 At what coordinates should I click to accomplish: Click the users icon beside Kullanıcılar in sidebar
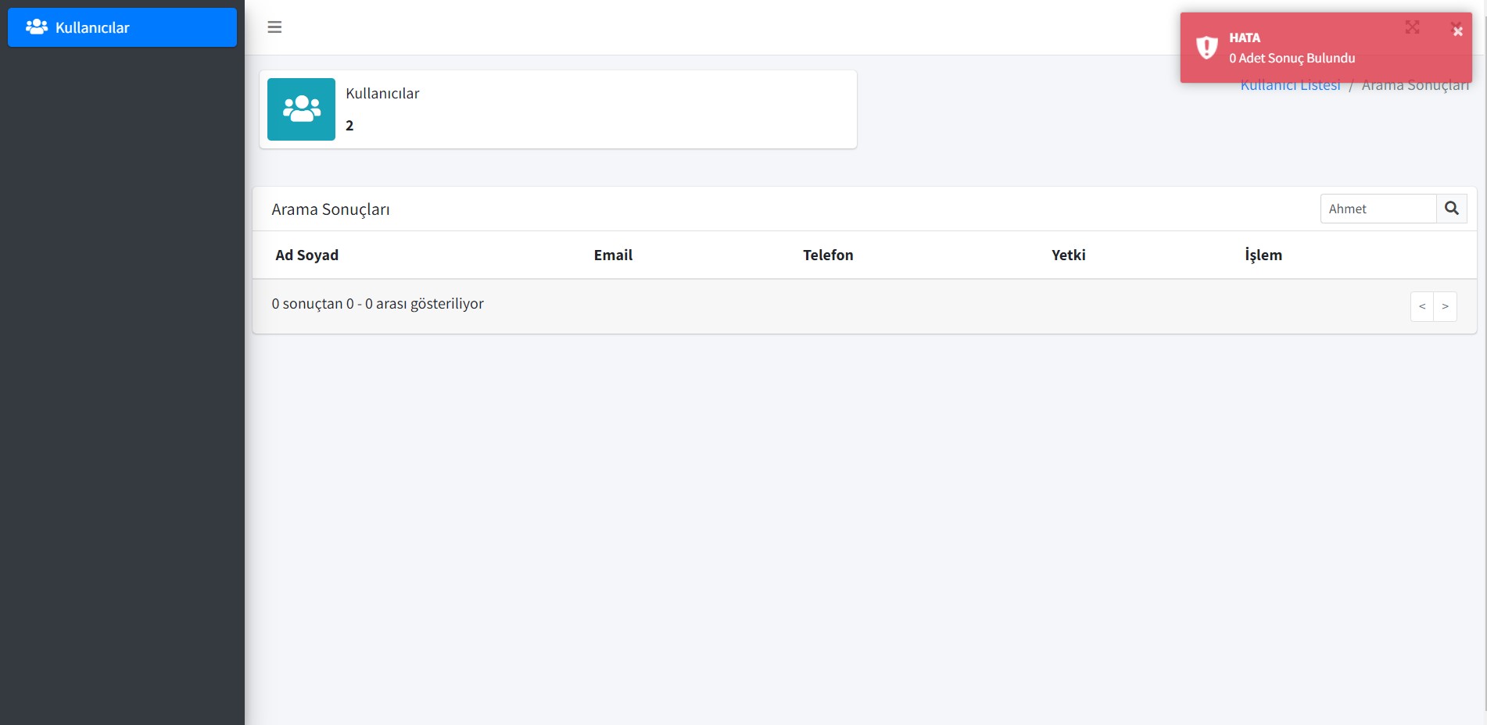tap(36, 27)
